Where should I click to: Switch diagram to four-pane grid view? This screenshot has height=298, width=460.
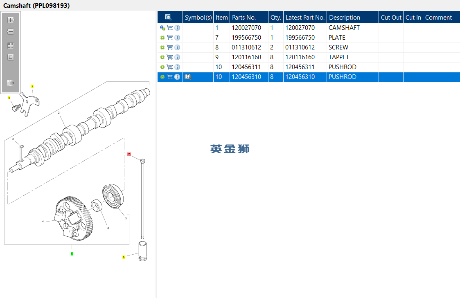pos(11,46)
